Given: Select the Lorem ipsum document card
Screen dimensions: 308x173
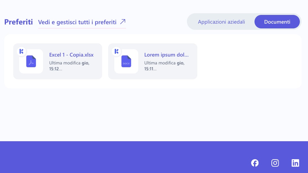Looking at the screenshot, I should tap(153, 61).
